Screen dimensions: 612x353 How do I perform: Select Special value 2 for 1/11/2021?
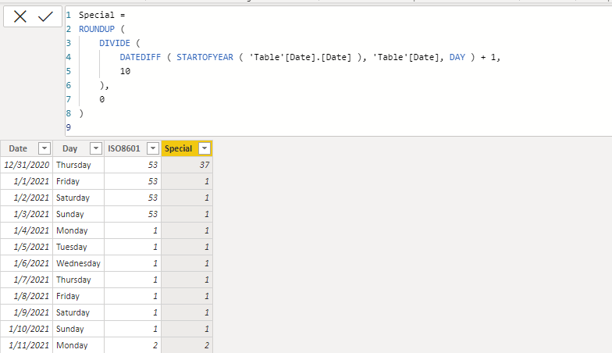[x=187, y=345]
